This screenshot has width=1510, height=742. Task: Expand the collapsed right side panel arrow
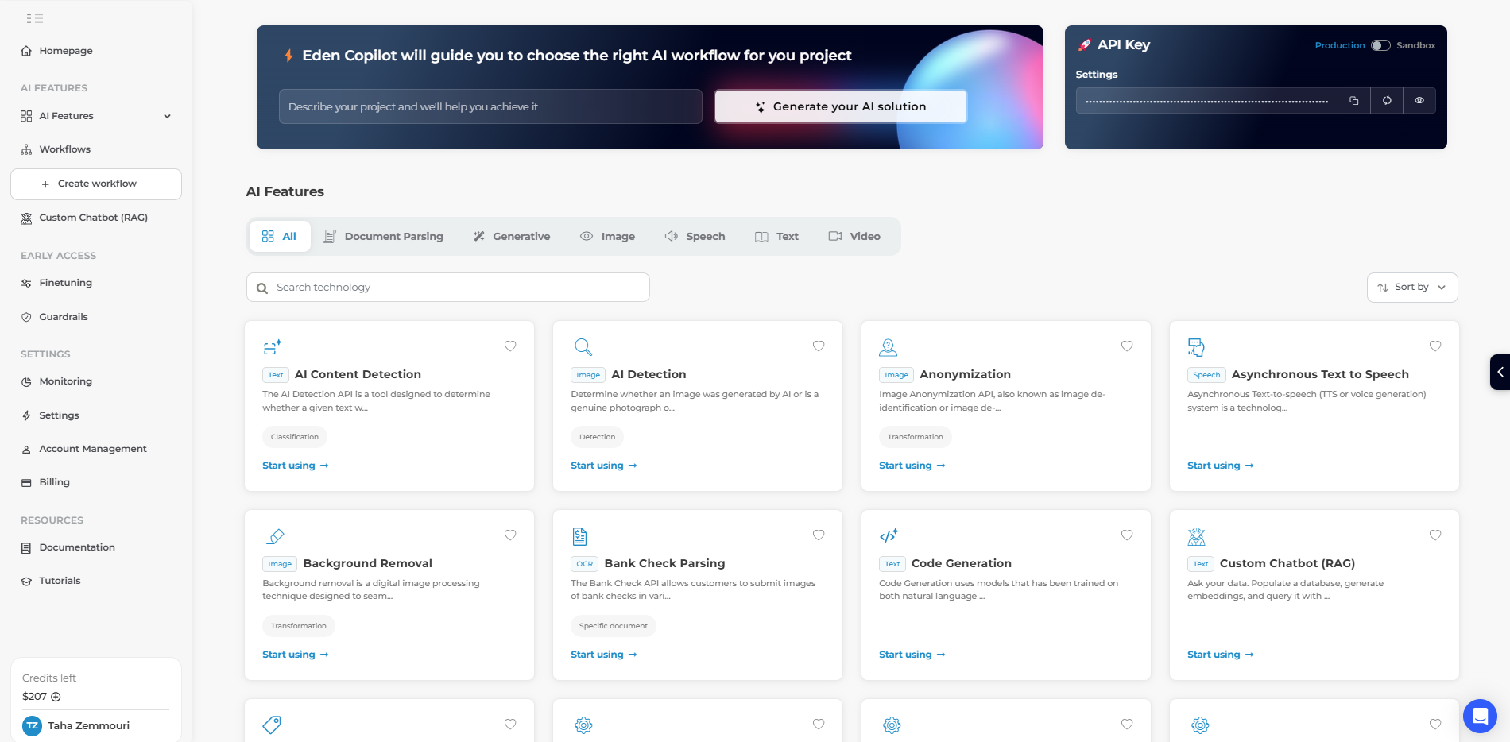(1500, 372)
